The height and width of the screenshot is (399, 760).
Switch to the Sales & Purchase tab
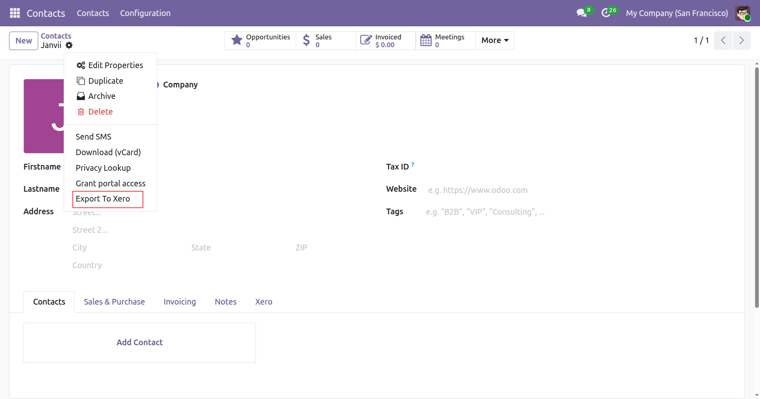tap(114, 302)
